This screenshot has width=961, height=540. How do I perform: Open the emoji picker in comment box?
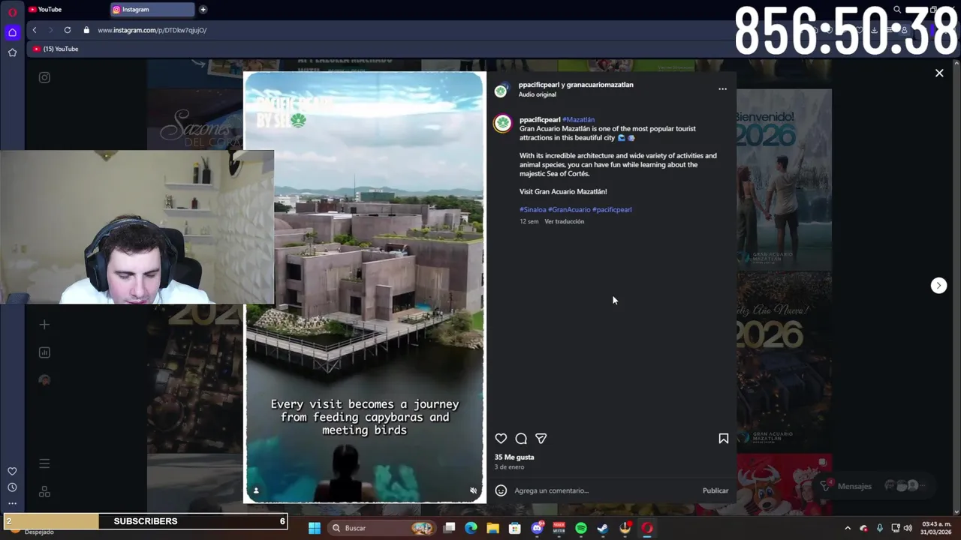tap(501, 490)
